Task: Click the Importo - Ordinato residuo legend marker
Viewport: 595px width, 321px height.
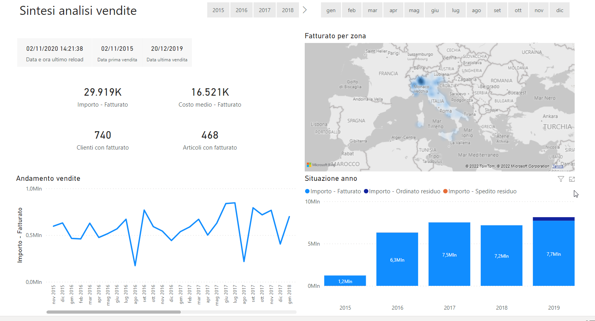Action: [x=366, y=191]
